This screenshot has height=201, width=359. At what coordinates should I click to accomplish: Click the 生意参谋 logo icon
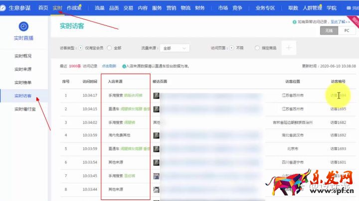(x=4, y=7)
